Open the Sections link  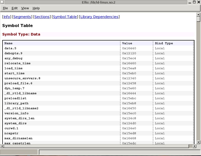click(x=42, y=17)
